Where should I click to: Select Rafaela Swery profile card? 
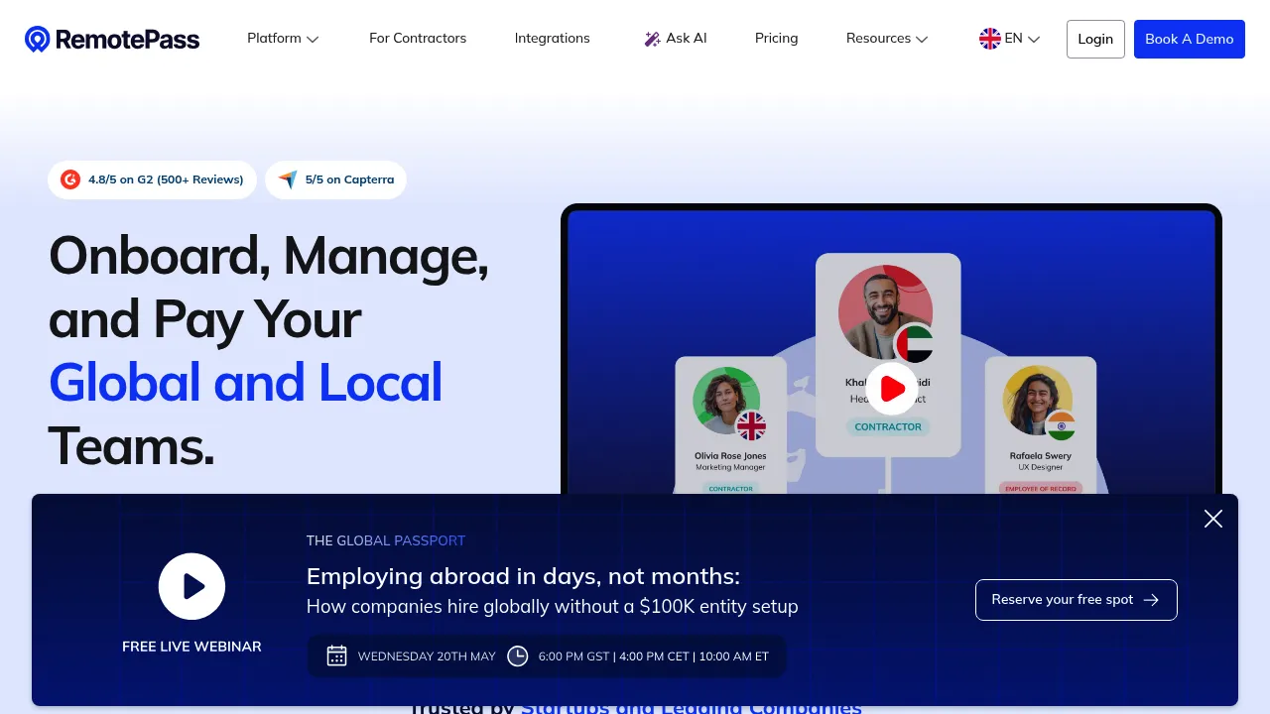point(1041,426)
